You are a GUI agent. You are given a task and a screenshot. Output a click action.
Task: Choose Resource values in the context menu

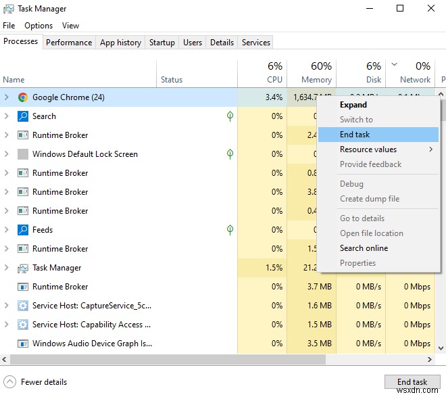point(378,149)
